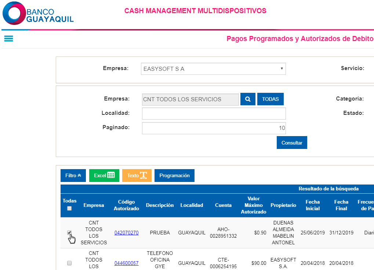Toggle the Todas select-all checkbox
This screenshot has height=270, width=374.
pos(69,208)
